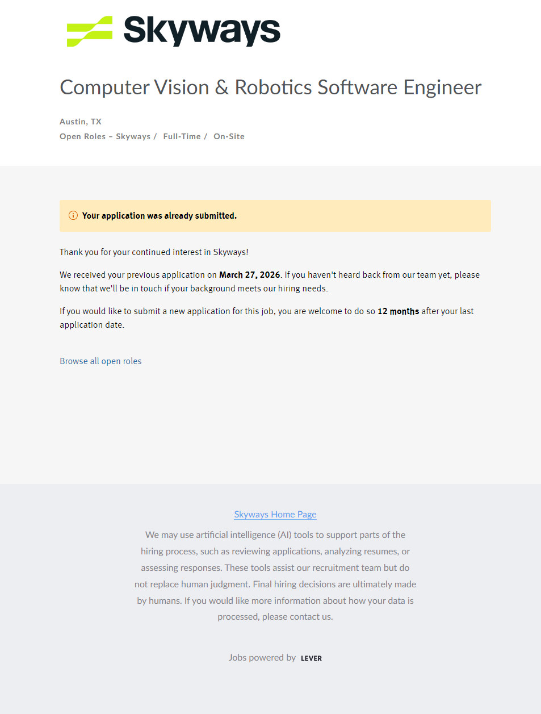Click the application already submitted alert message
This screenshot has height=714, width=541.
160,216
